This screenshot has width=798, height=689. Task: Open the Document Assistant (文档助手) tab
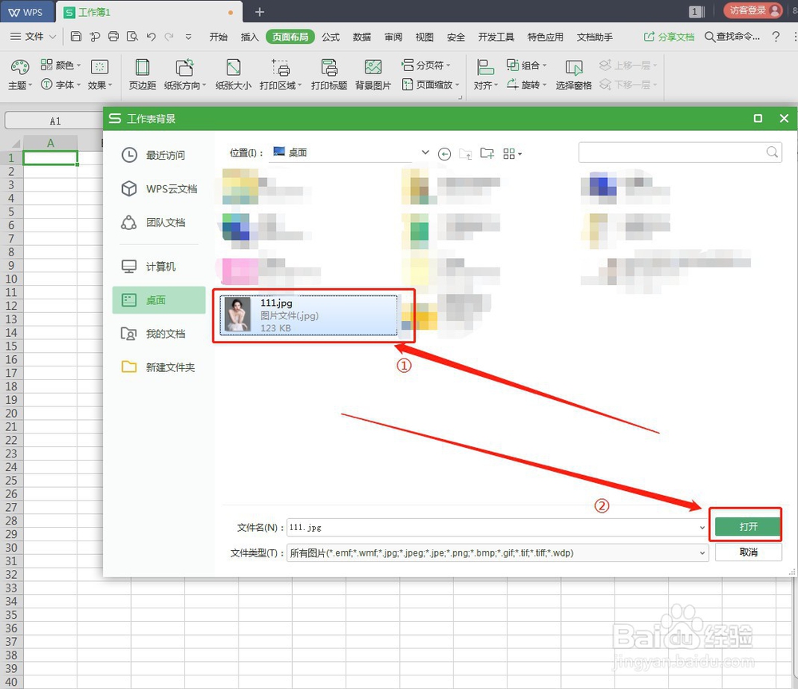[x=595, y=37]
